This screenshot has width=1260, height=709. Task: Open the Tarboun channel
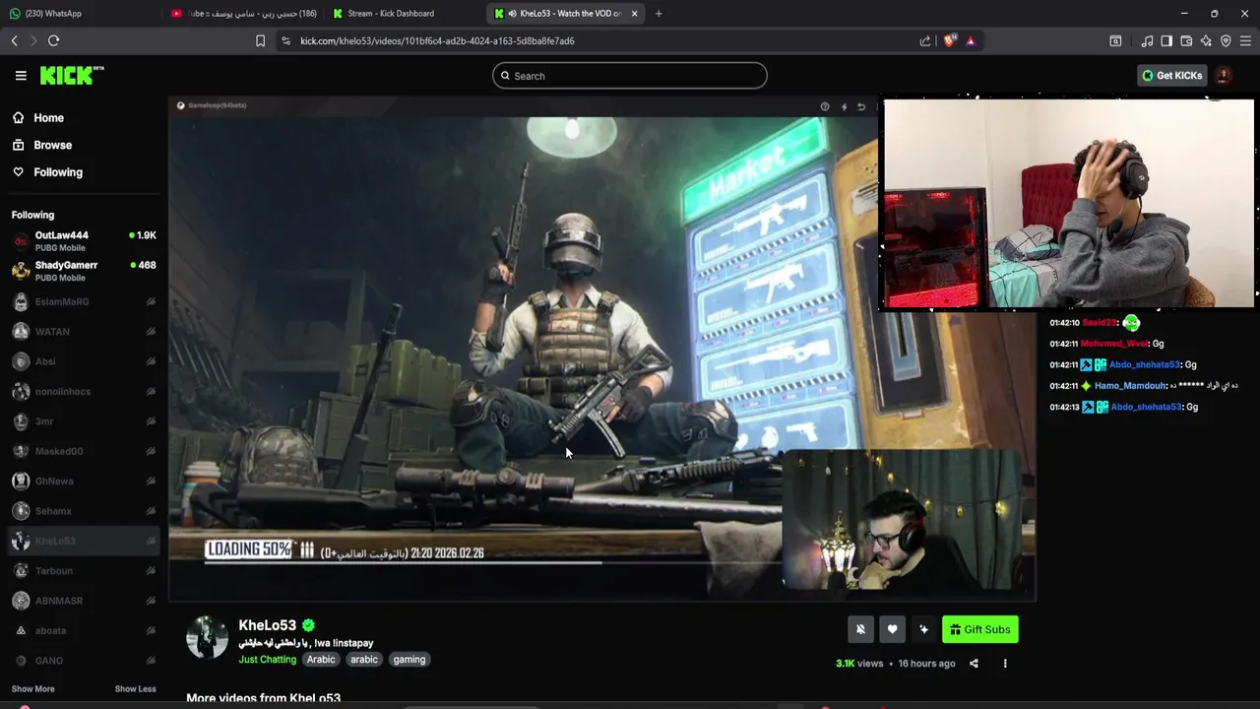click(83, 570)
